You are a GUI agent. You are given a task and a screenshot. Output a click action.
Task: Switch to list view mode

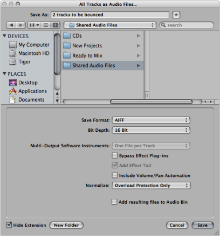tap(46, 25)
